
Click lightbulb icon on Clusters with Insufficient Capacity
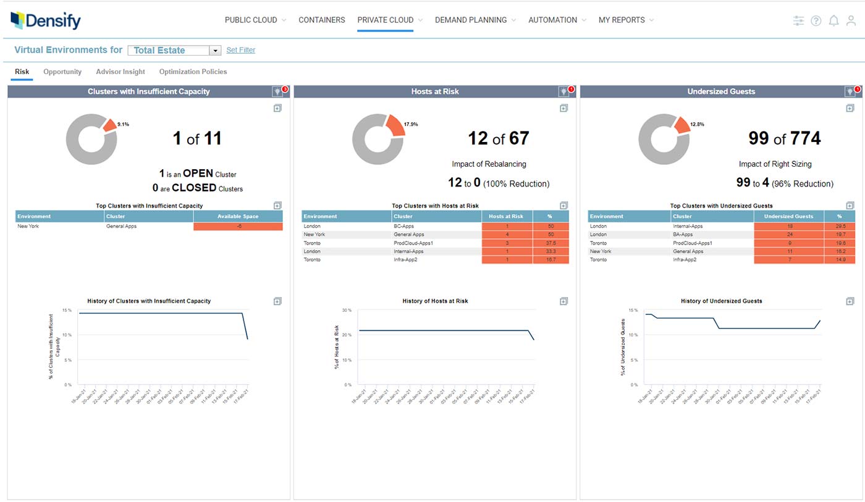click(277, 91)
